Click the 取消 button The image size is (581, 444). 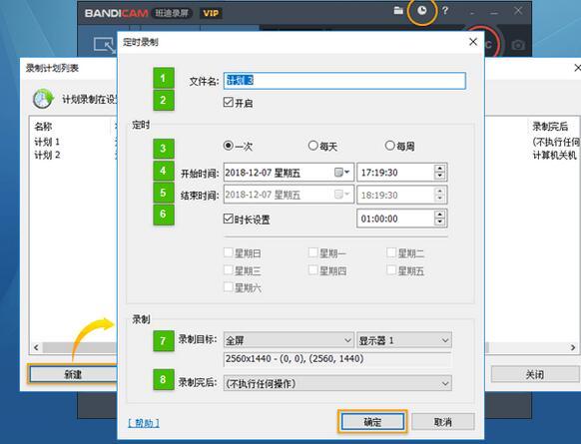(443, 422)
